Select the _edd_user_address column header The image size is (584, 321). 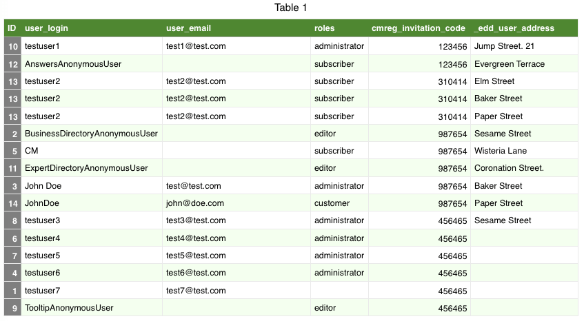click(514, 28)
